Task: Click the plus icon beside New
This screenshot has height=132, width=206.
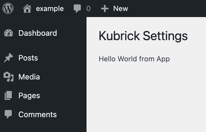Action: click(x=105, y=9)
